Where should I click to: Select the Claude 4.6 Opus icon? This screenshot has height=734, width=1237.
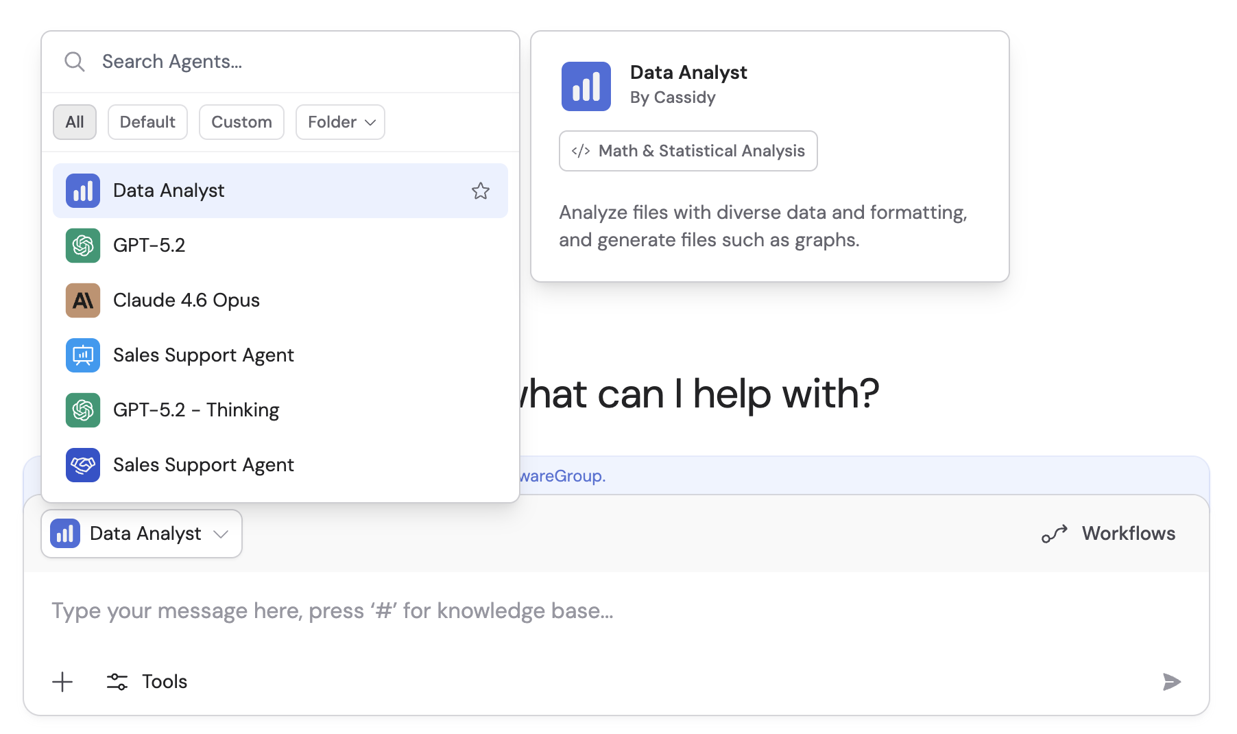point(82,300)
